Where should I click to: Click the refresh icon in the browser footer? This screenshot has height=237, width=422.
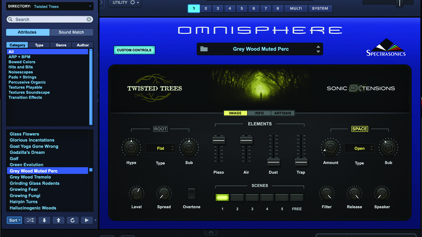(72, 220)
